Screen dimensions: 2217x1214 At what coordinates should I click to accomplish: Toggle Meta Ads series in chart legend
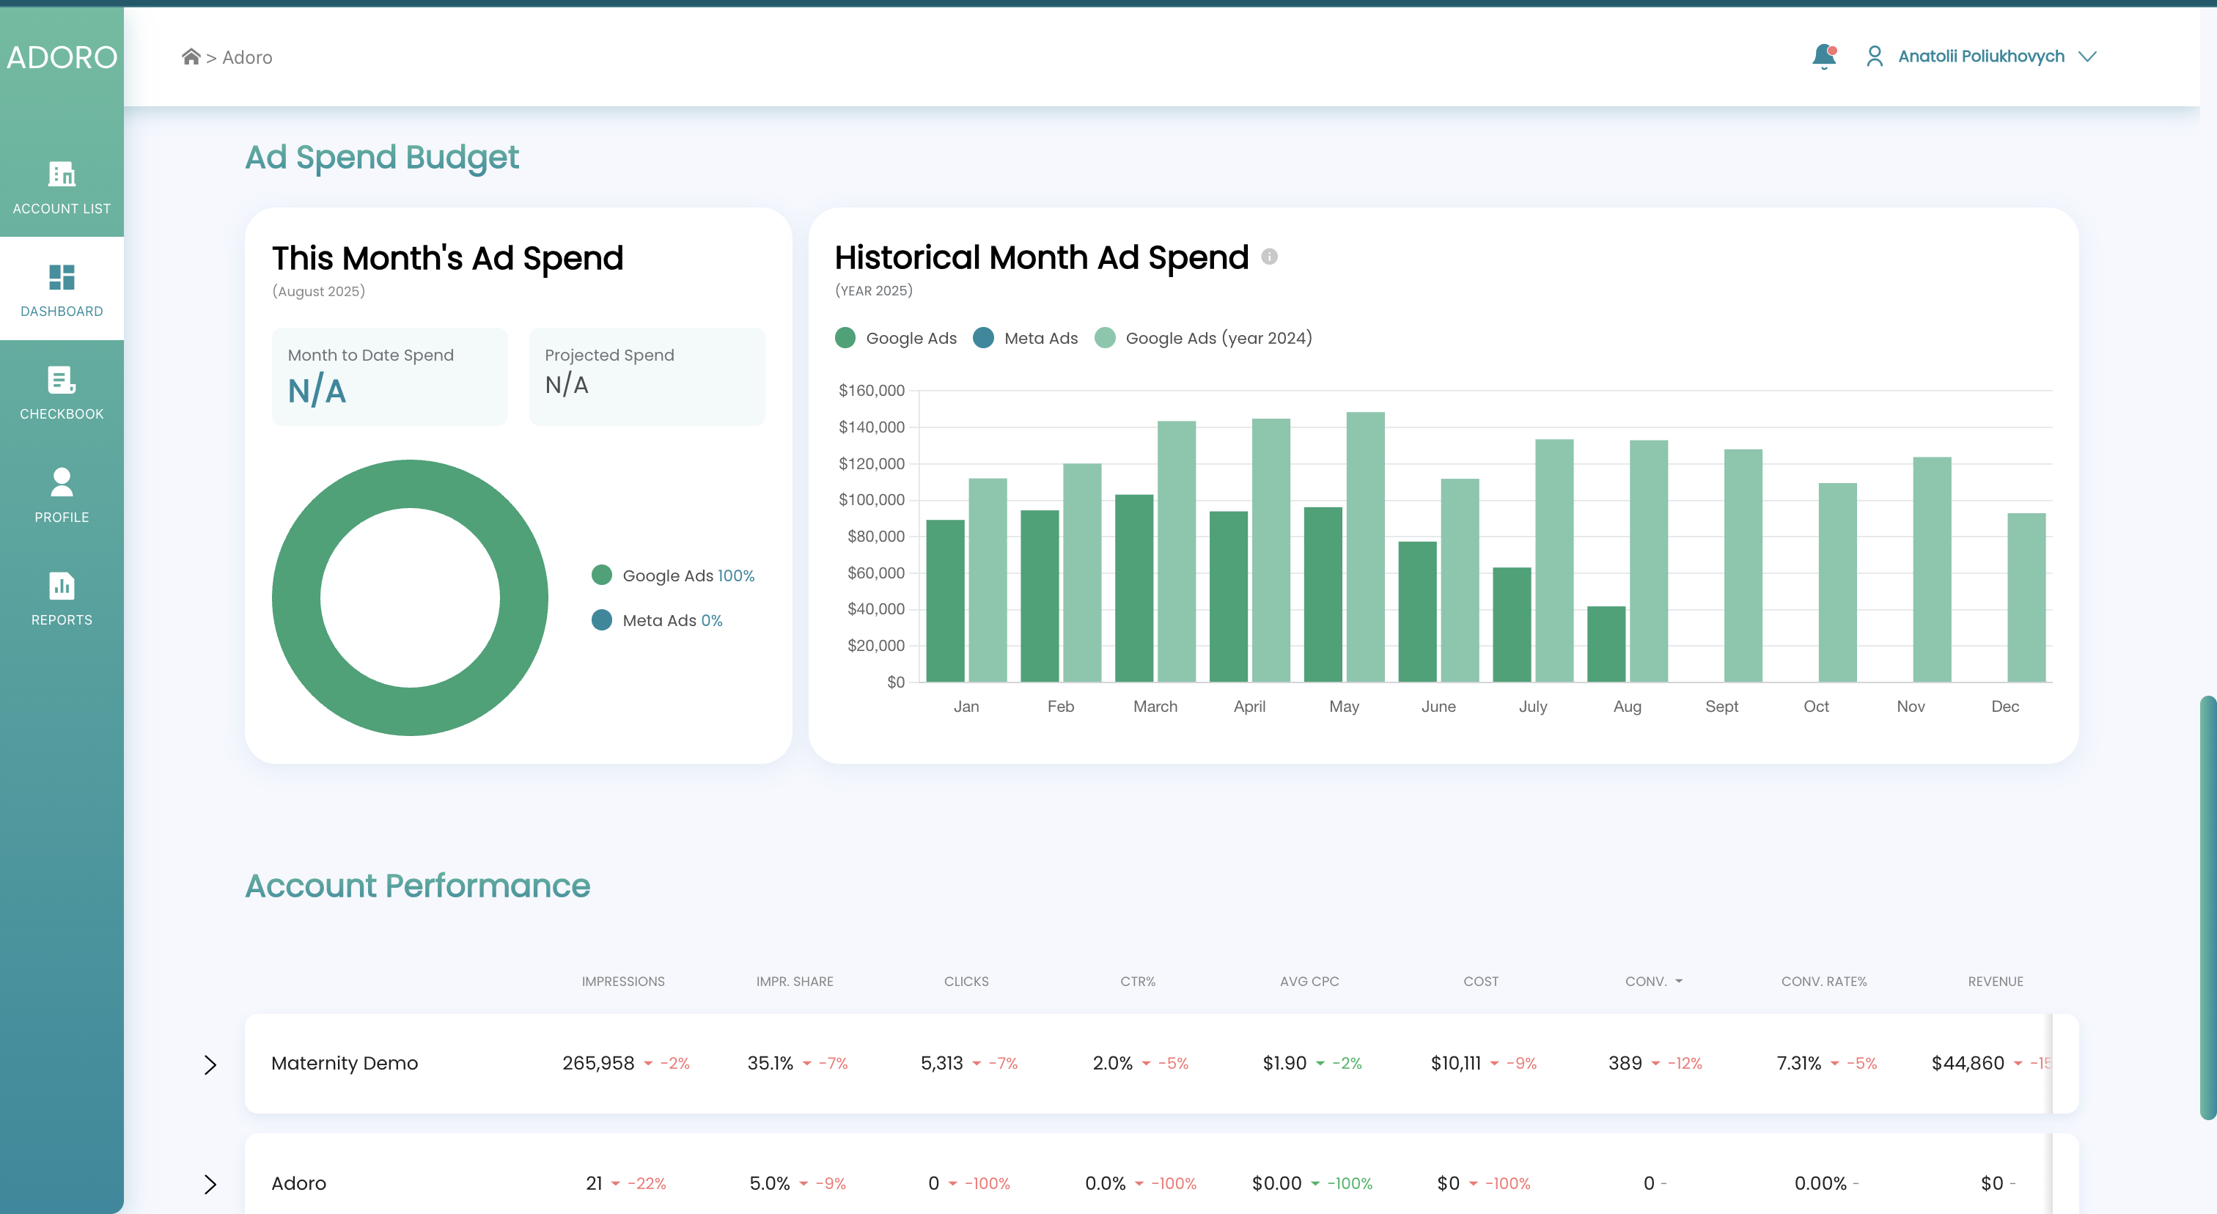click(x=1026, y=338)
